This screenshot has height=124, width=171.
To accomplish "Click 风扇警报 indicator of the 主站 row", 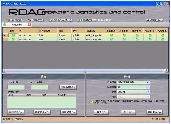I will [x=163, y=35].
